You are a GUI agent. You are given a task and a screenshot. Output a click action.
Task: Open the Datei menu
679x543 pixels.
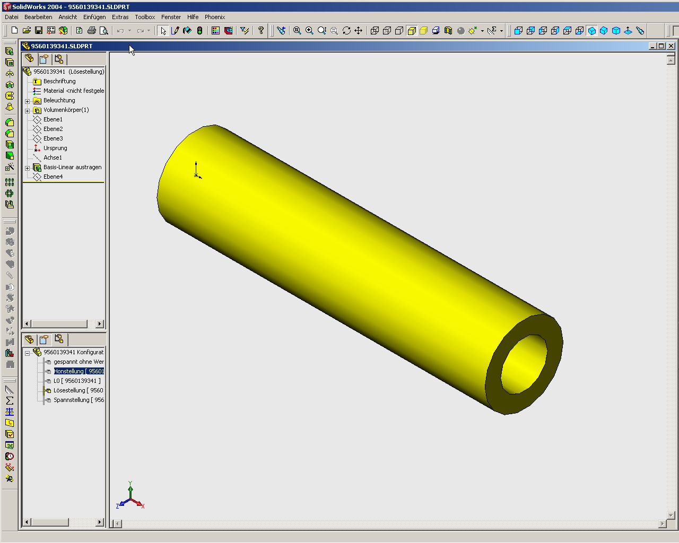point(12,17)
